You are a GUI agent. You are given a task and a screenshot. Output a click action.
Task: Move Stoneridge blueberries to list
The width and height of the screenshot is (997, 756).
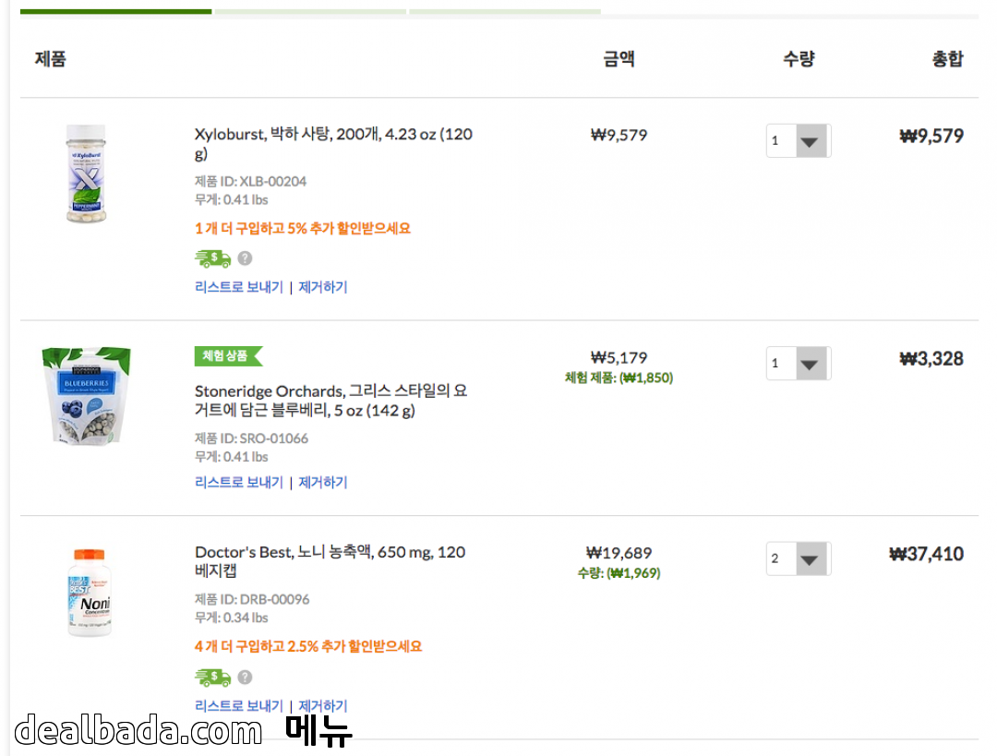click(x=239, y=482)
